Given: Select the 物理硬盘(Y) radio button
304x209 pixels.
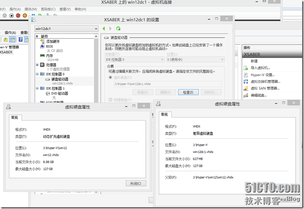Looking at the screenshot, I should pos(111,100).
